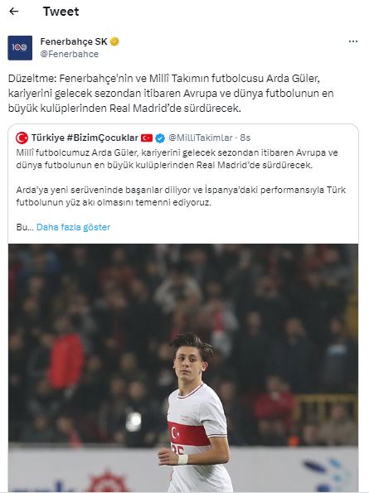This screenshot has height=493, width=369.
Task: Expand text with Daha fazla göster
Action: [73, 227]
